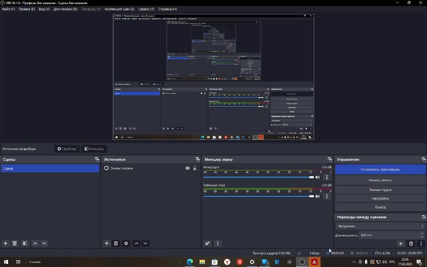The image size is (427, 267).
Task: Mute the Рабочий стол audio channel
Action: pyautogui.click(x=318, y=196)
